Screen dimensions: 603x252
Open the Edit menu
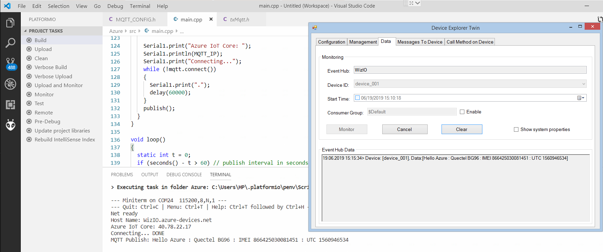point(37,6)
